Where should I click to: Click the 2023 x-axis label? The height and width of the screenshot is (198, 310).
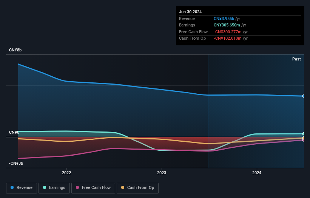[162, 173]
